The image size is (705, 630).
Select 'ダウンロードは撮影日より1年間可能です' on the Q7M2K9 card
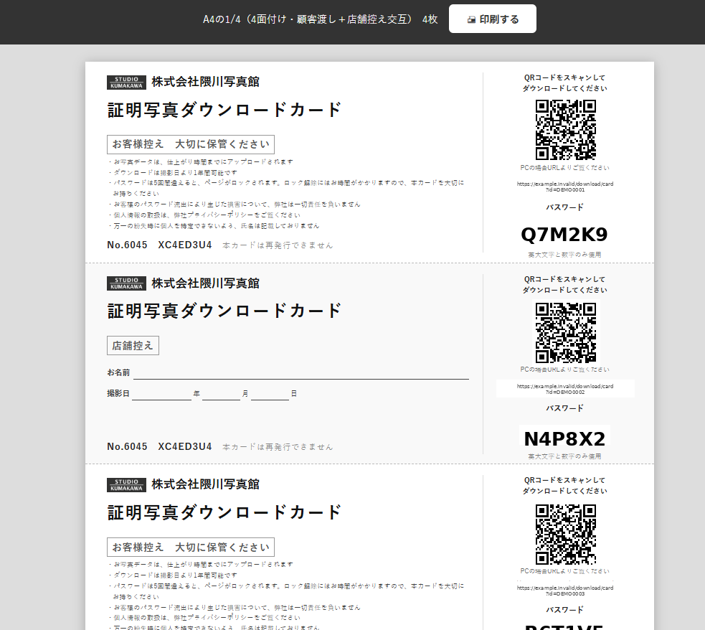pyautogui.click(x=175, y=173)
